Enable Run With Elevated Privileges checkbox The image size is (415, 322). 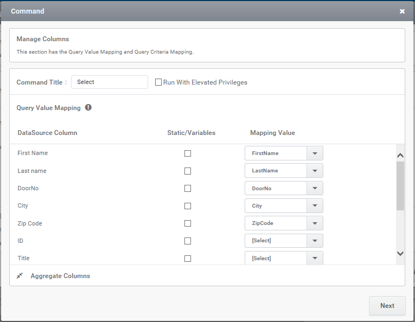pos(158,82)
